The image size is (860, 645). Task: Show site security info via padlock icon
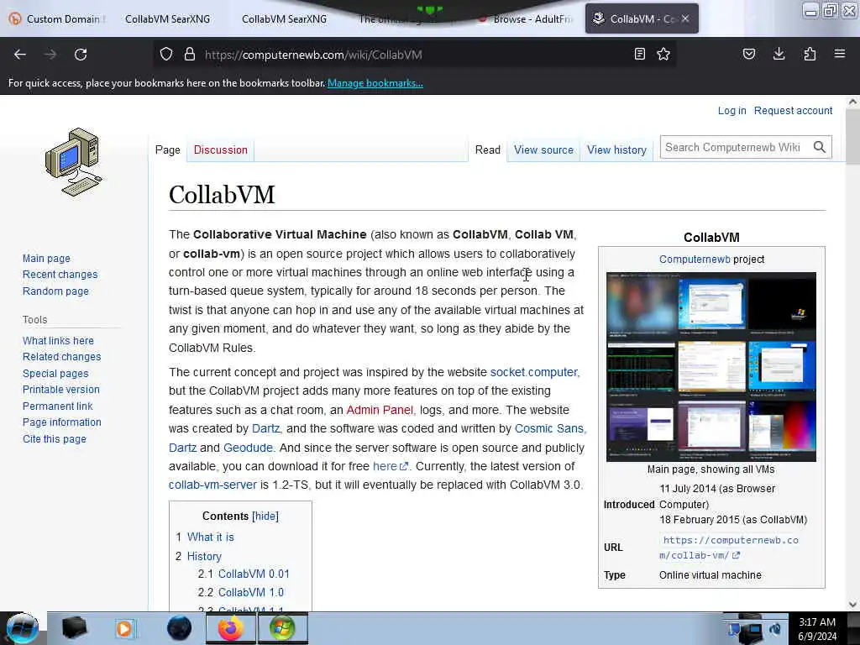pos(190,55)
